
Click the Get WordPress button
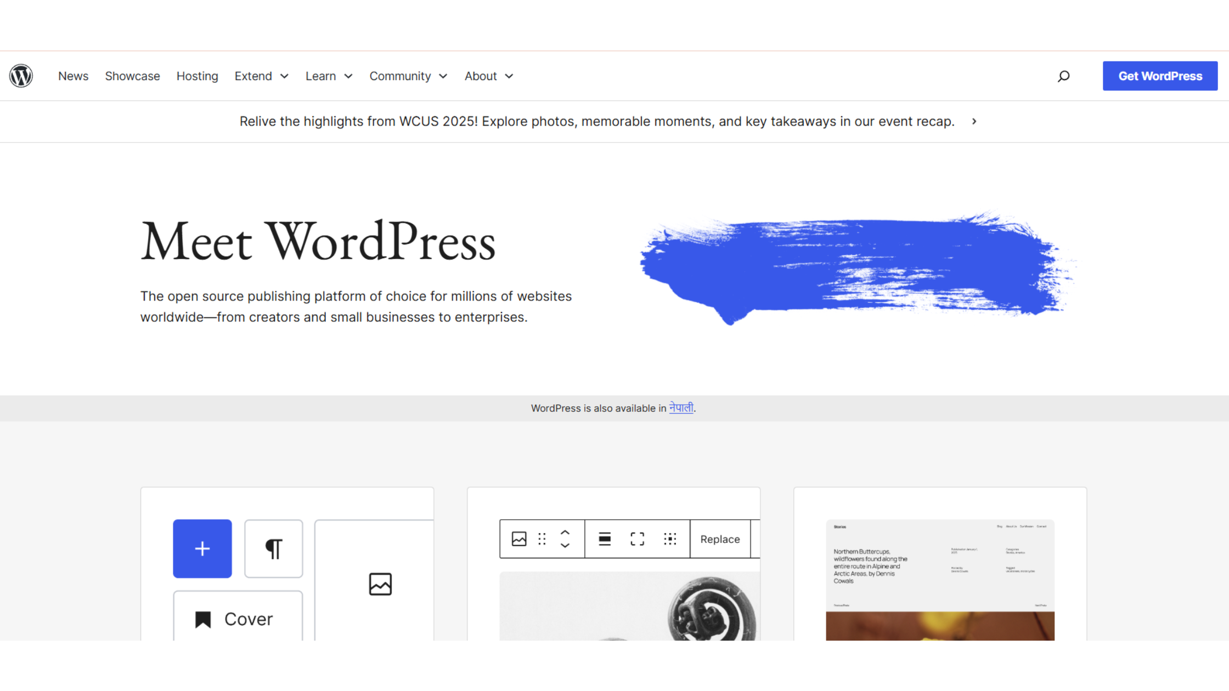(x=1160, y=76)
